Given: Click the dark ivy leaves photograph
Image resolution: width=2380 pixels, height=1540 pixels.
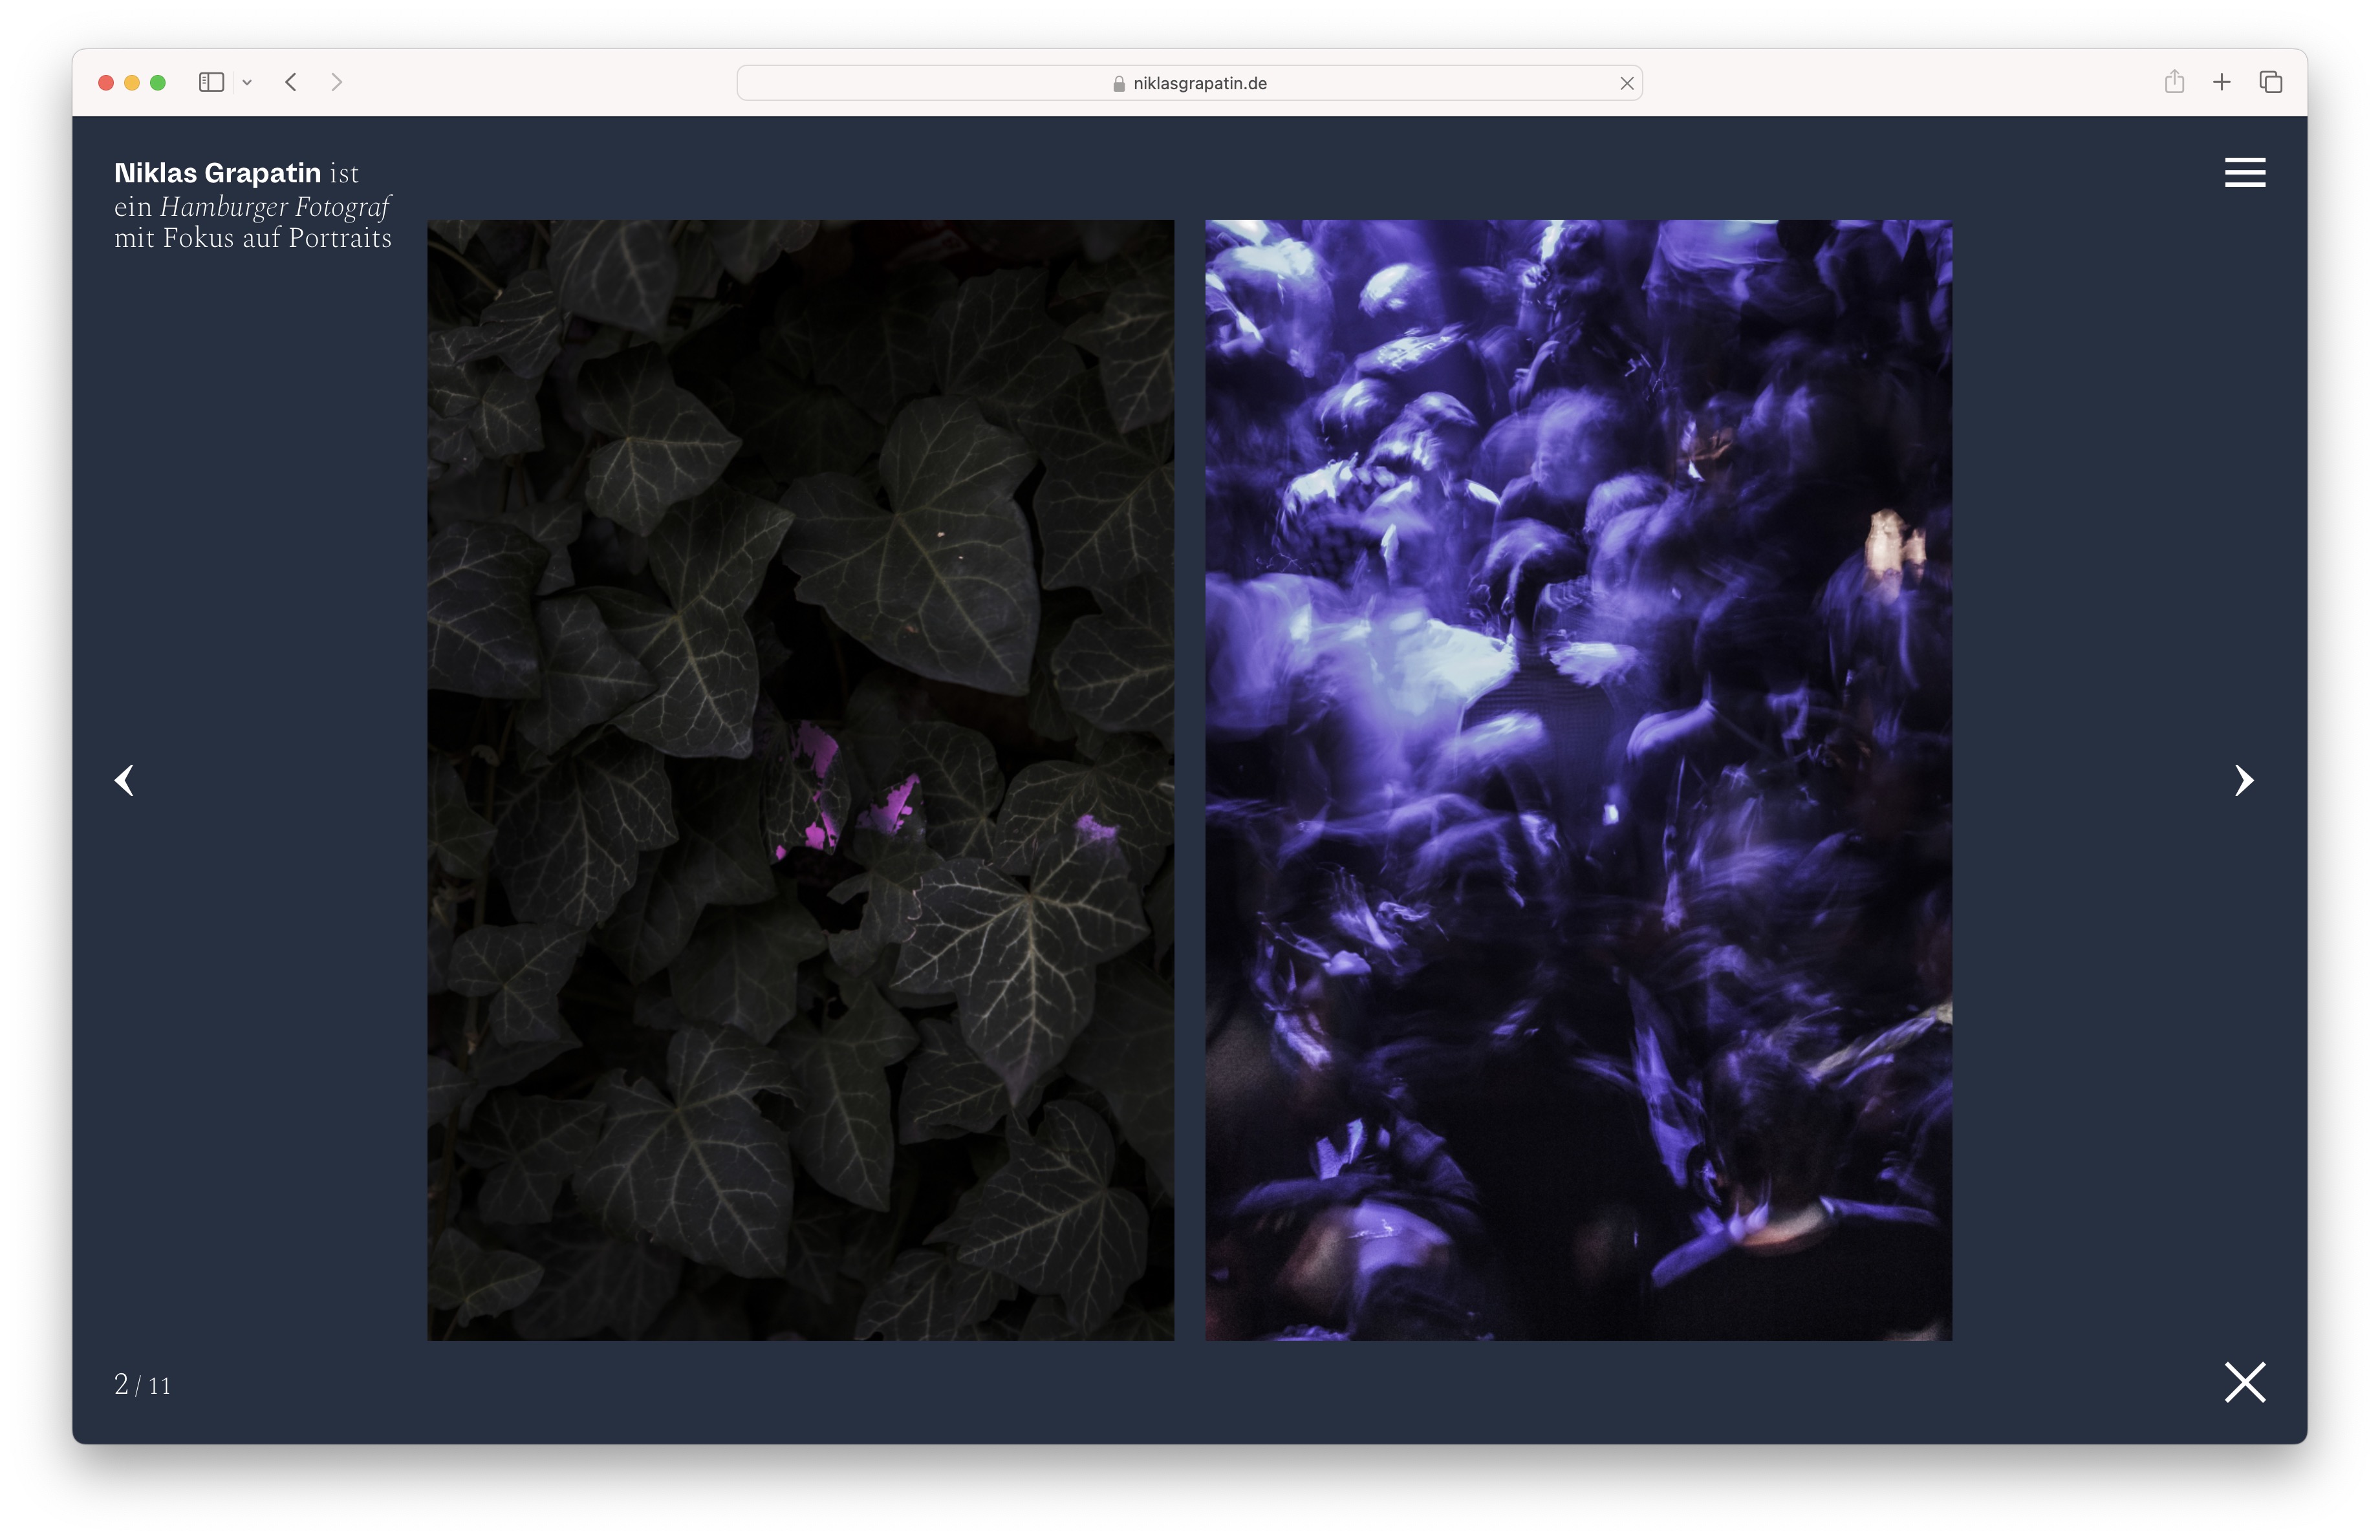Looking at the screenshot, I should (800, 780).
